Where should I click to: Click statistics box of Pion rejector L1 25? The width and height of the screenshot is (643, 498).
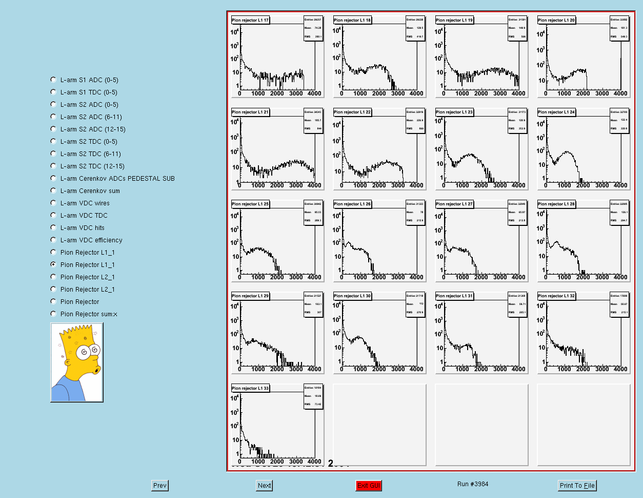point(313,212)
